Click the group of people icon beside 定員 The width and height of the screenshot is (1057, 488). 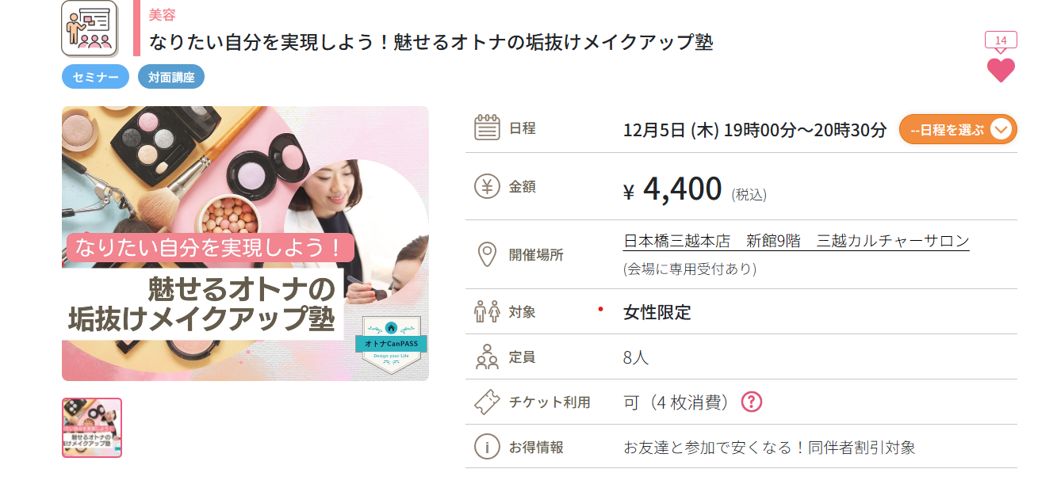[x=486, y=356]
